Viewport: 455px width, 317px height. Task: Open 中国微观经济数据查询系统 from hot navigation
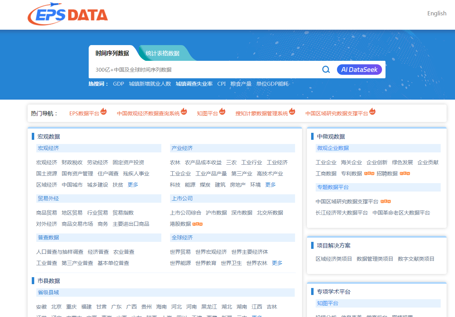tap(148, 114)
